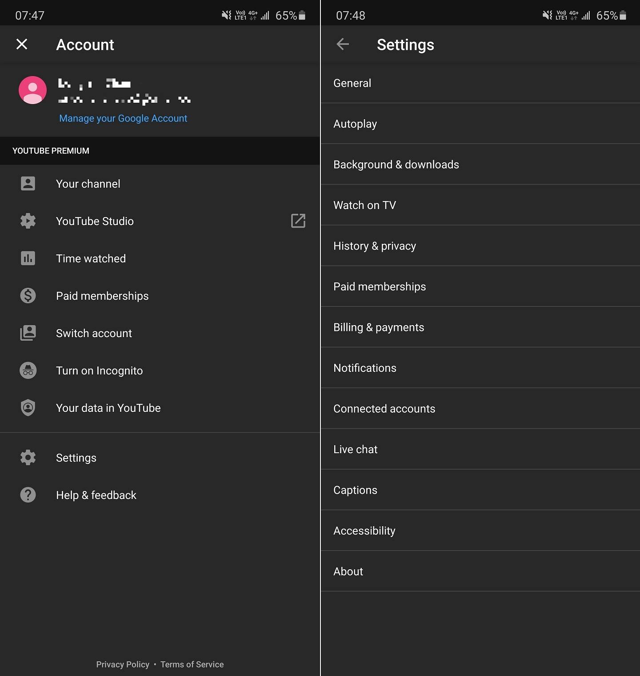Open Live chat settings
Viewport: 640px width, 676px height.
(x=480, y=449)
